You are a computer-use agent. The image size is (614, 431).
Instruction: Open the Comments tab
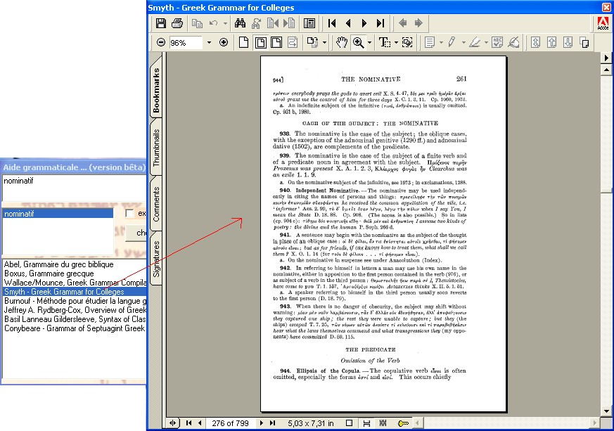click(156, 204)
